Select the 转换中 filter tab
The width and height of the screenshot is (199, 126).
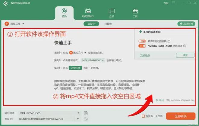click(x=91, y=24)
